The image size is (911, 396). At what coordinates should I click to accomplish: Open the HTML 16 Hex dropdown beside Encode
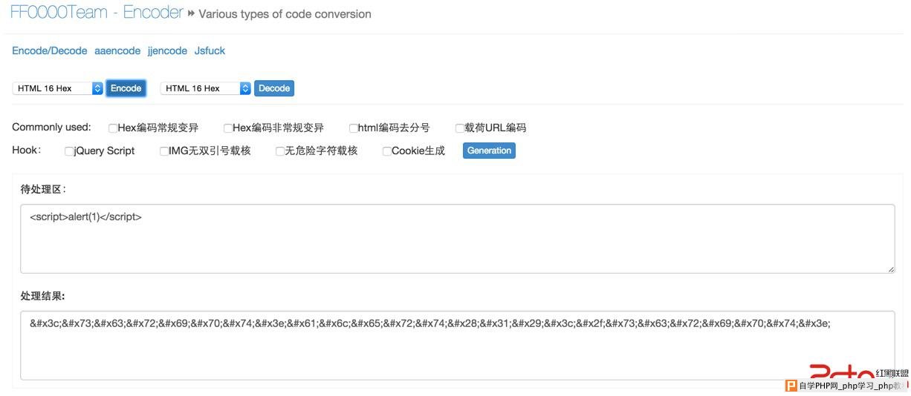click(57, 88)
